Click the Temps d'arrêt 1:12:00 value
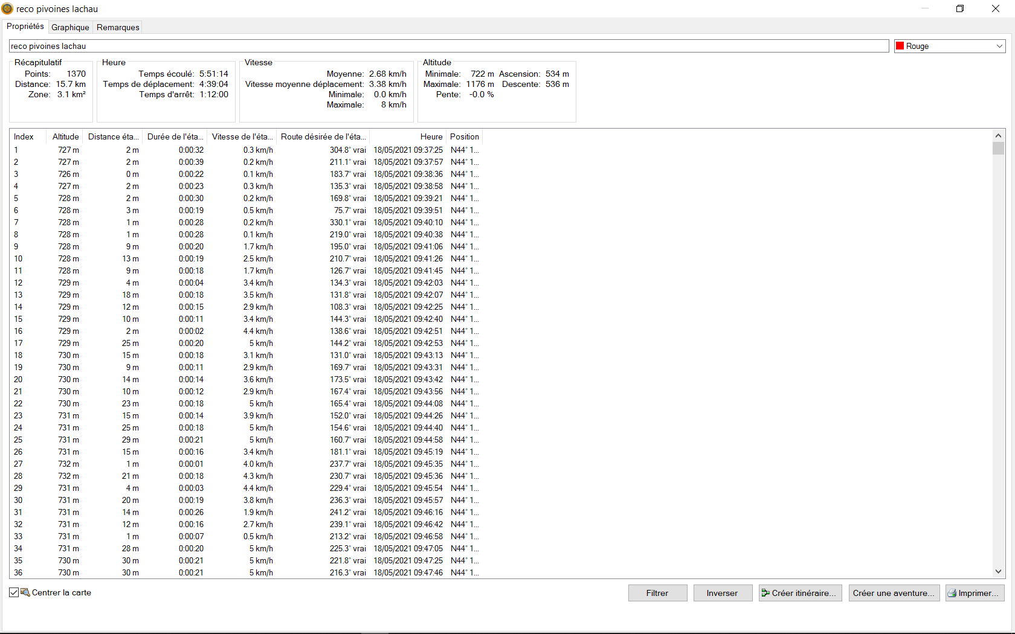1015x634 pixels. click(x=214, y=94)
